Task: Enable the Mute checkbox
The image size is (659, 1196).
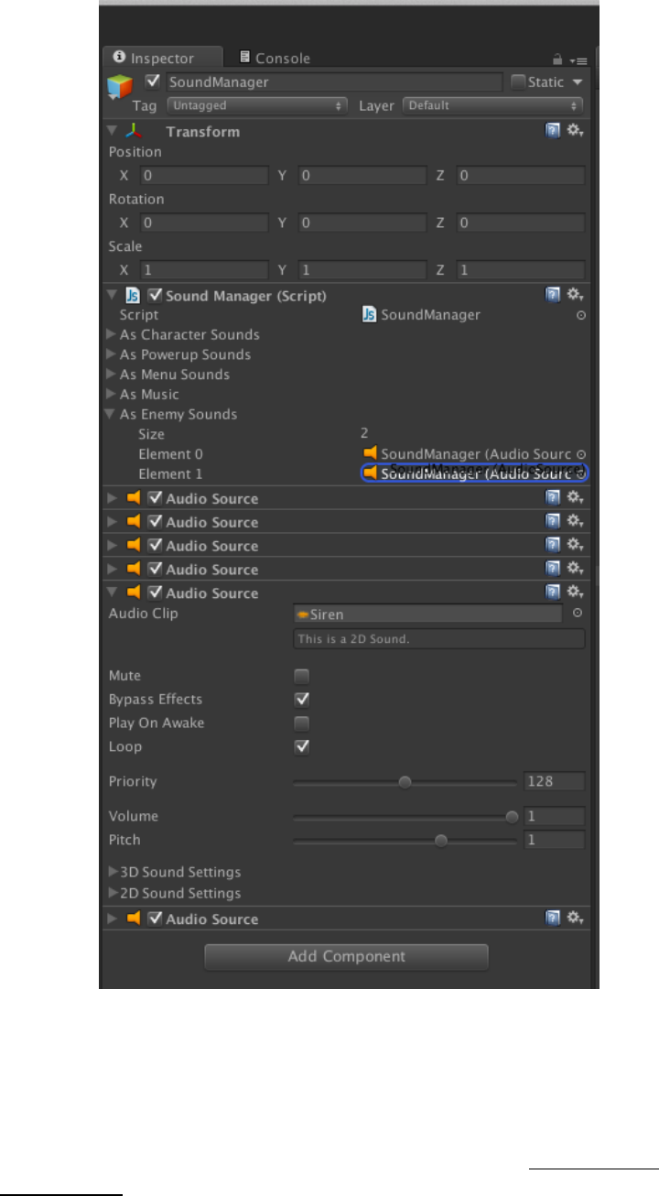Action: [x=301, y=677]
